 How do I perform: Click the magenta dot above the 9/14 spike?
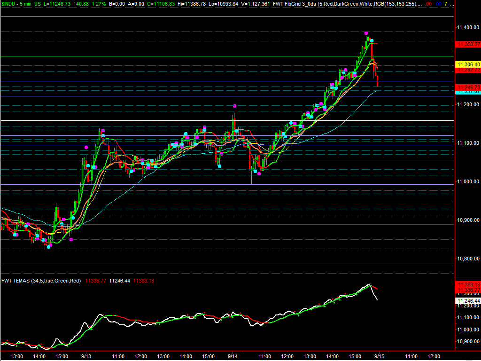pos(234,106)
